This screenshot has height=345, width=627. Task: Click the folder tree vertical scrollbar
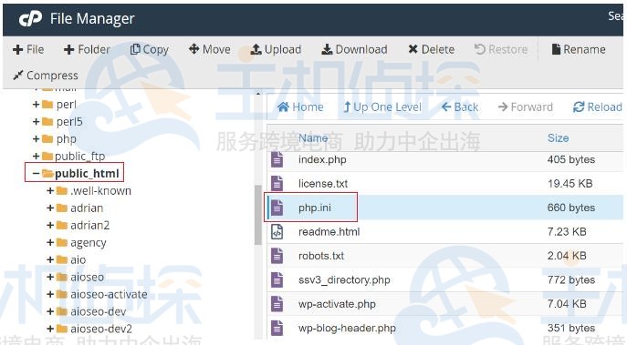coord(258,215)
